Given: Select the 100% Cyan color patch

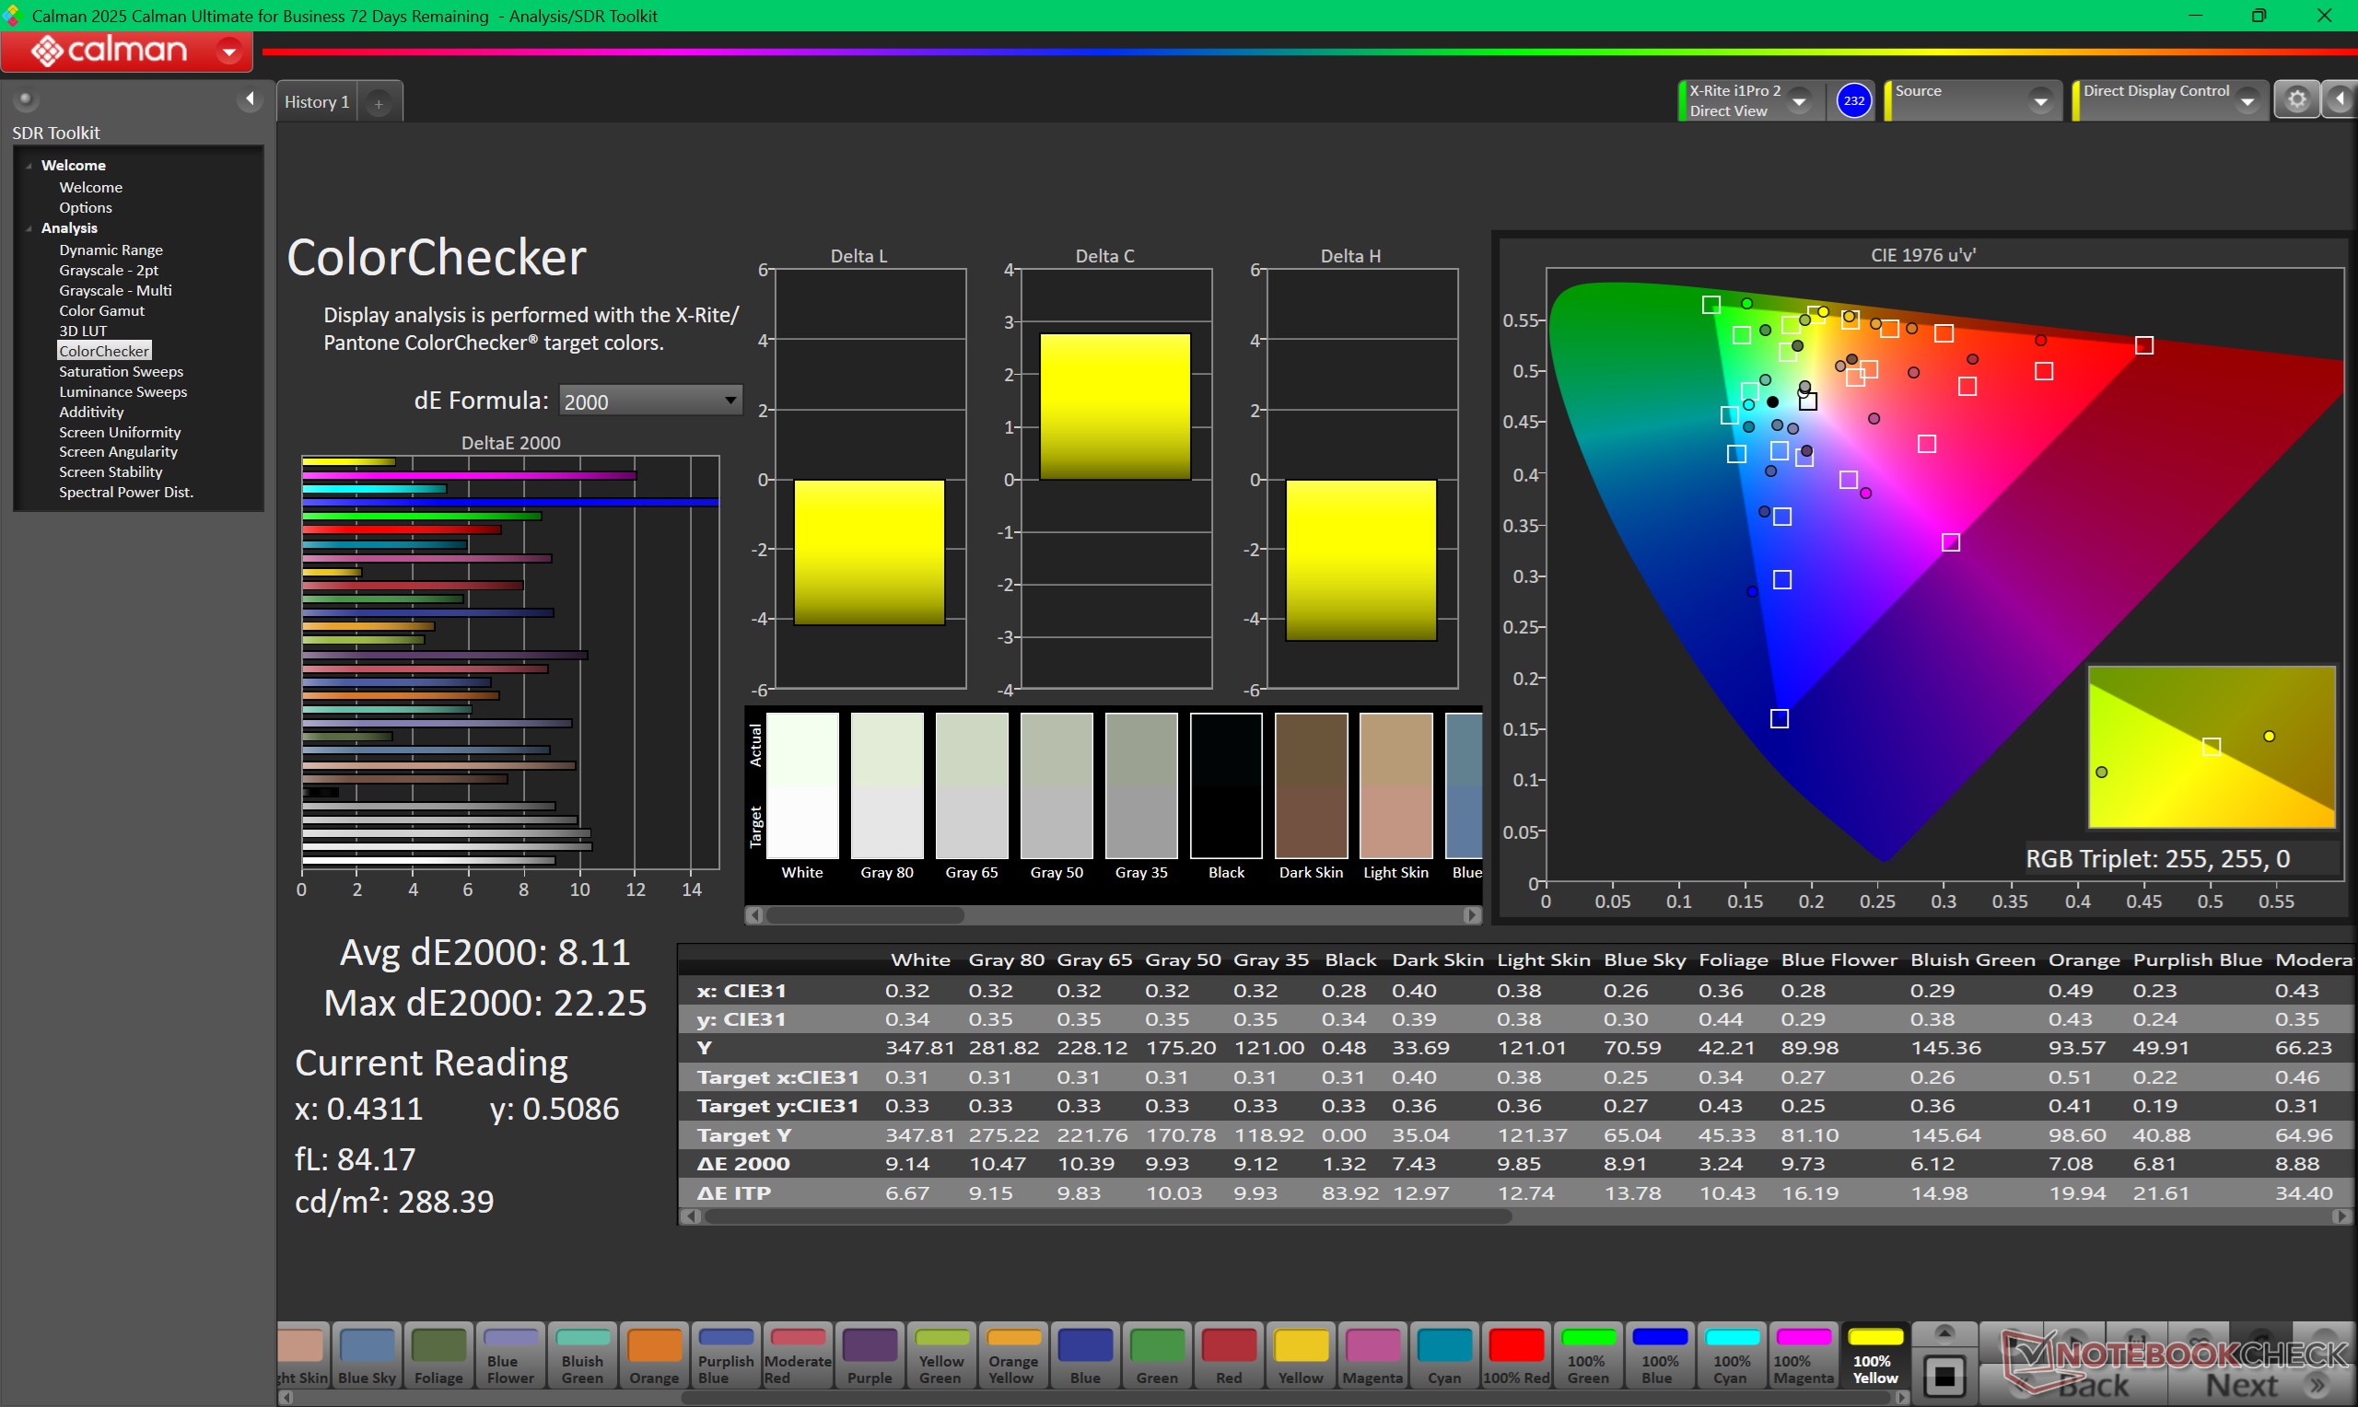Looking at the screenshot, I should (1732, 1355).
